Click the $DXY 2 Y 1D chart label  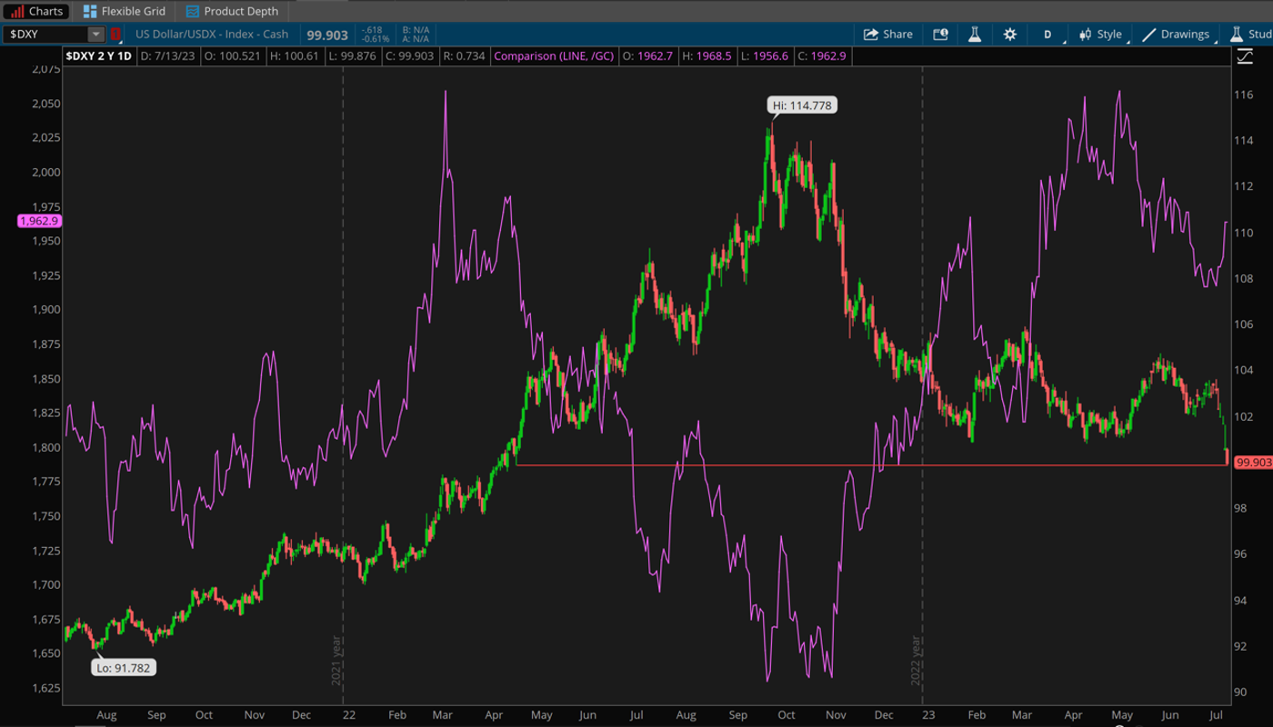tap(99, 56)
